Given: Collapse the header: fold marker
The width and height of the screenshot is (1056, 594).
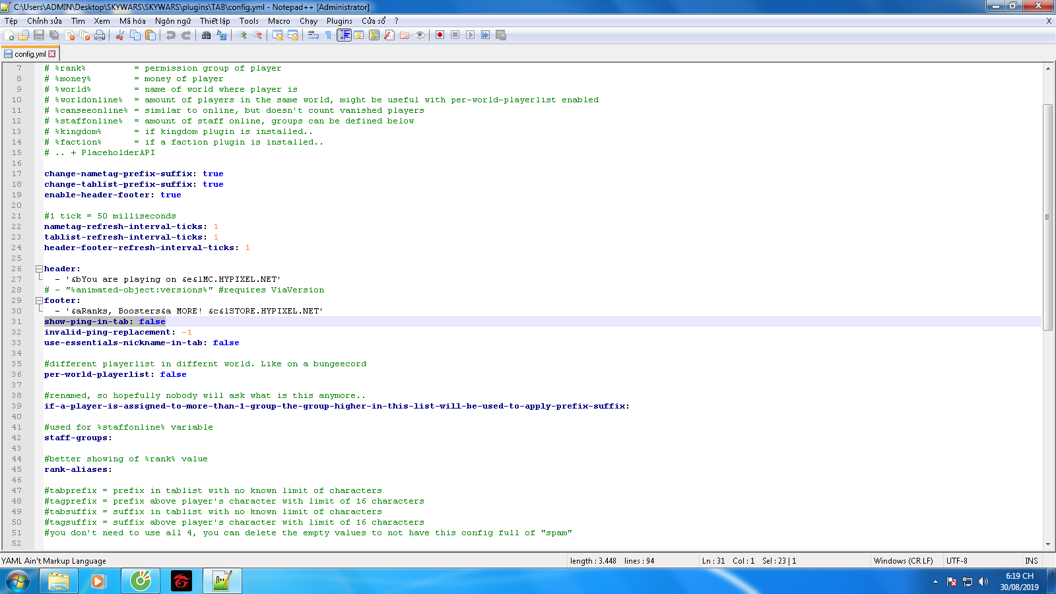Looking at the screenshot, I should click(x=39, y=269).
